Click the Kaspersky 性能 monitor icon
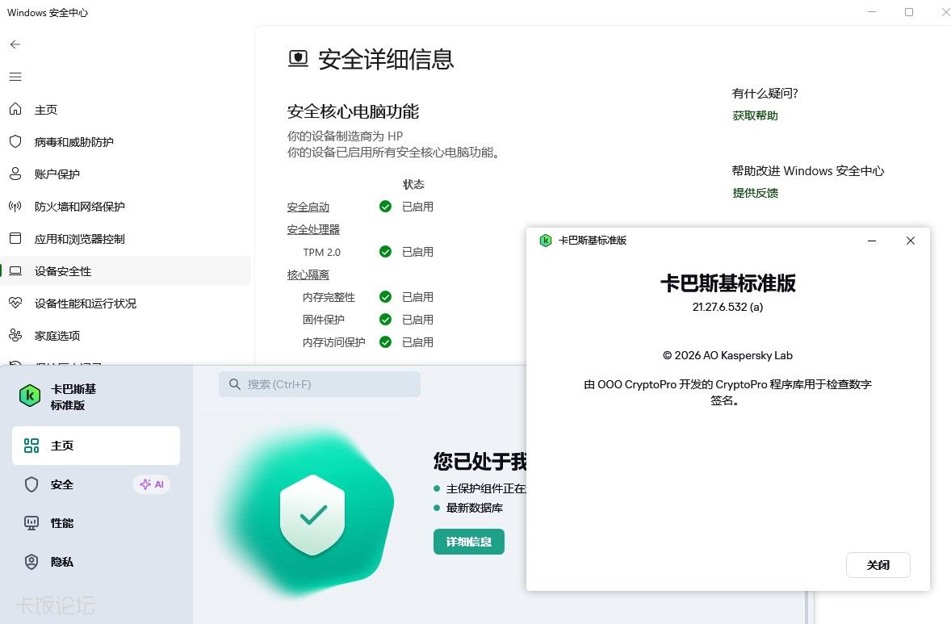951x624 pixels. tap(31, 523)
